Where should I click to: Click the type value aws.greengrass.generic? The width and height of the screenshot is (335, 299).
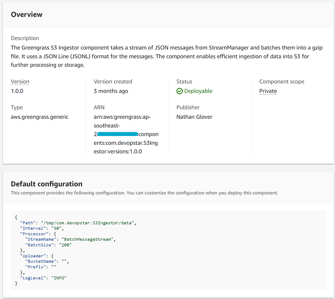tap(39, 117)
